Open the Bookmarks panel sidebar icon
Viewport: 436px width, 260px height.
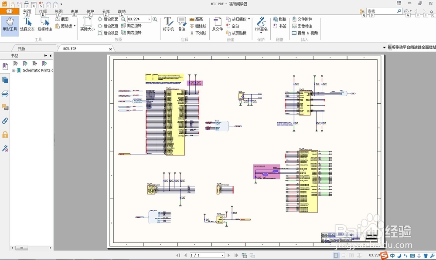pos(5,66)
